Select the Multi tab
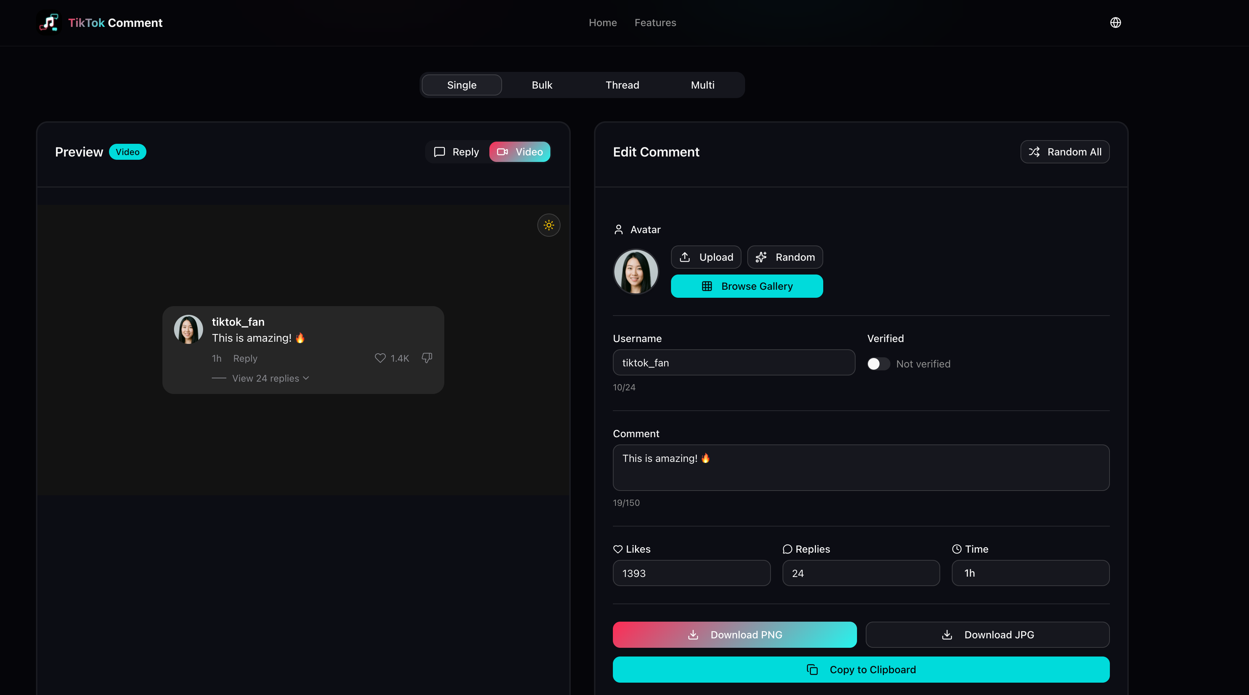 pos(702,85)
